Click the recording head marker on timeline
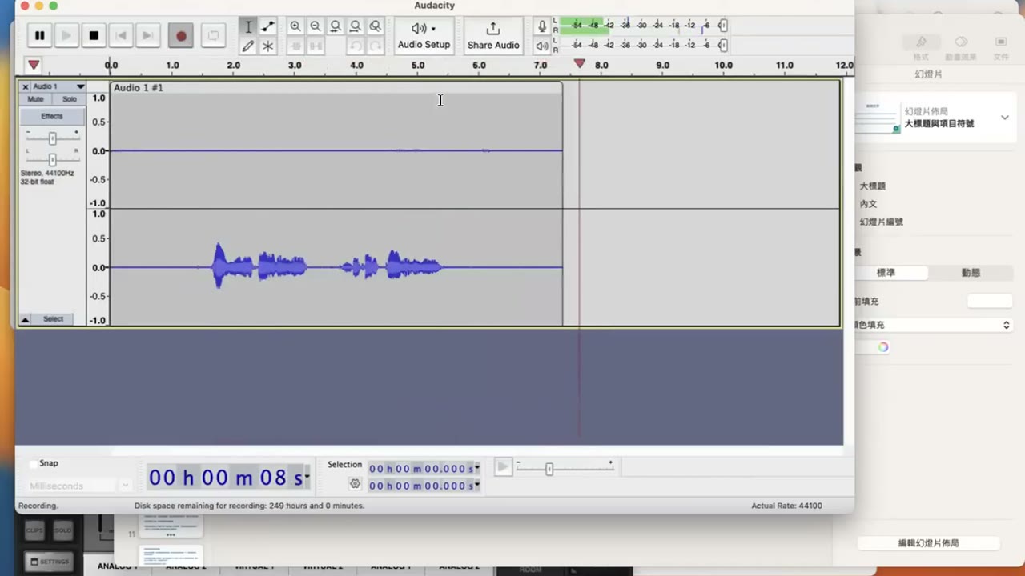Viewport: 1025px width, 576px height. click(x=579, y=64)
